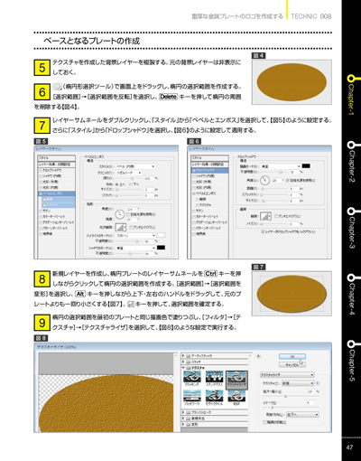The image size is (361, 461).
Task: Click the black shadow color swatch in Bevel dialog
Action: 161,248
